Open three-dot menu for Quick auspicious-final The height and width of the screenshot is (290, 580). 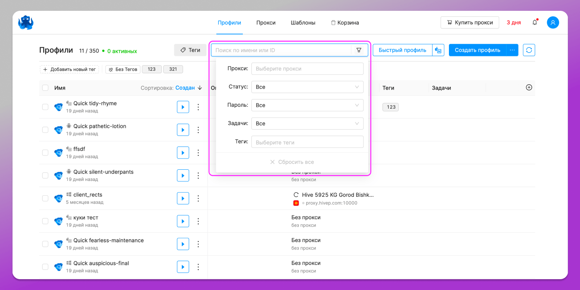click(x=198, y=266)
